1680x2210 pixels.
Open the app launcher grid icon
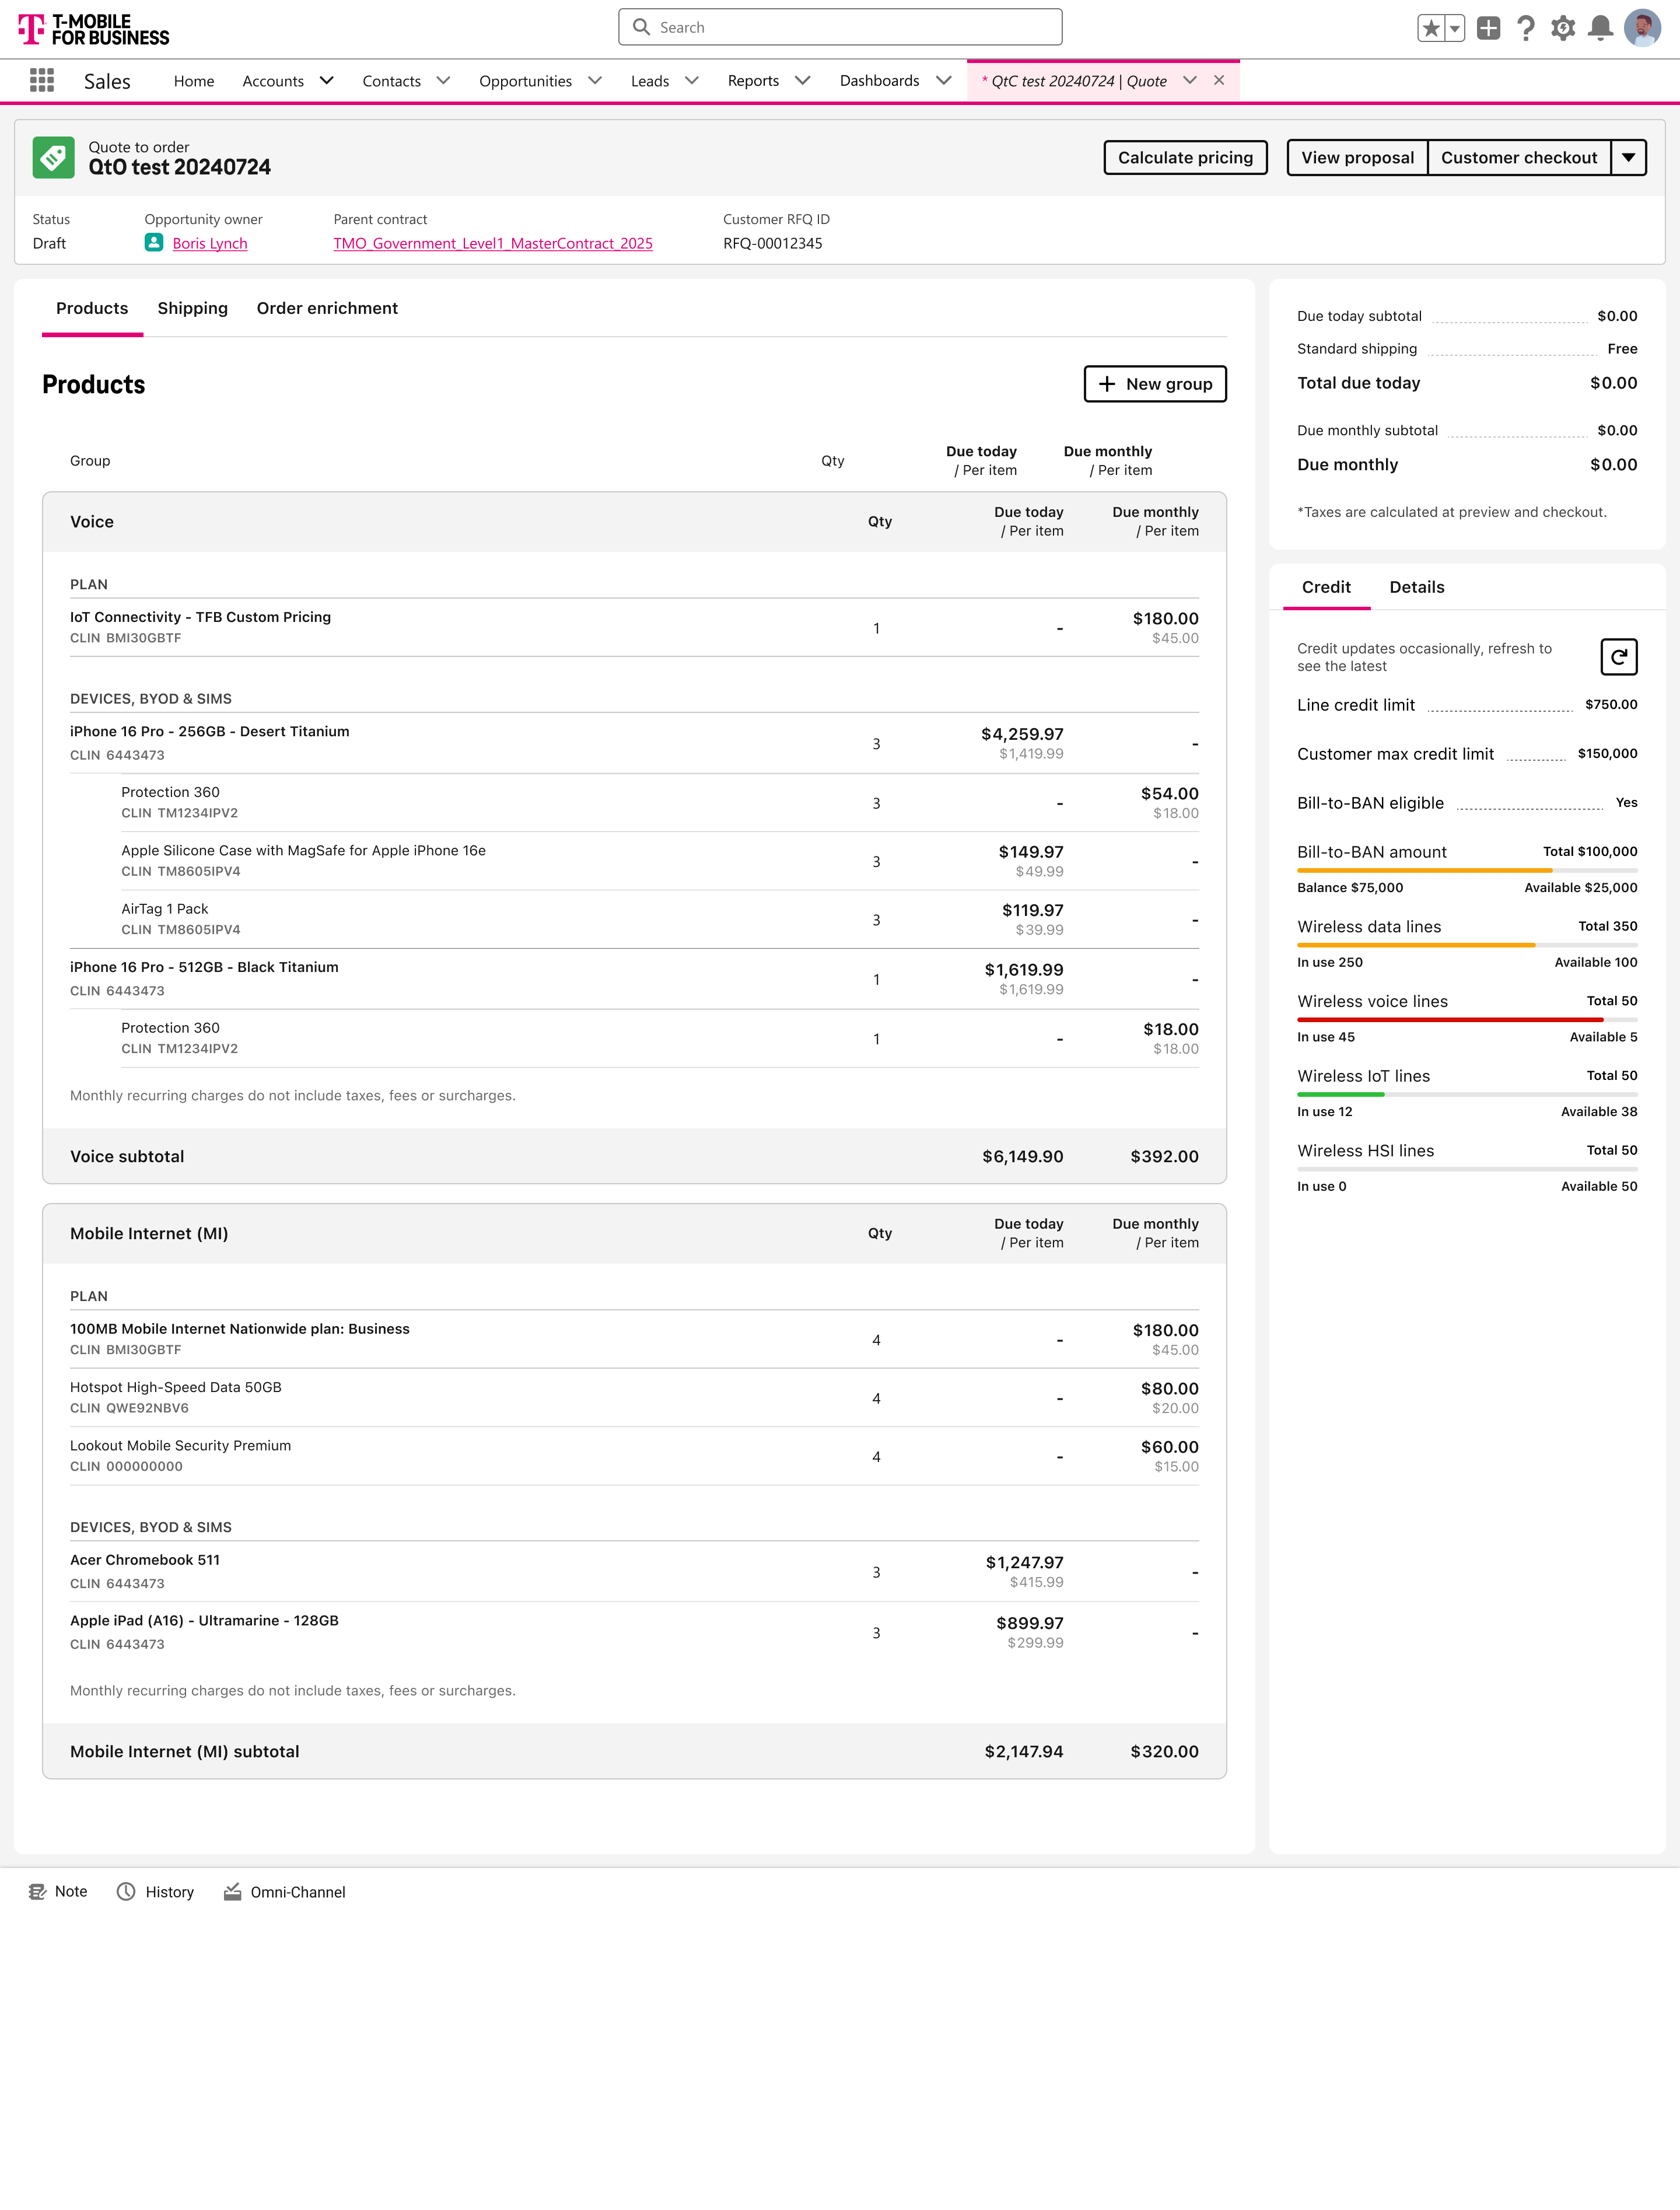(42, 80)
